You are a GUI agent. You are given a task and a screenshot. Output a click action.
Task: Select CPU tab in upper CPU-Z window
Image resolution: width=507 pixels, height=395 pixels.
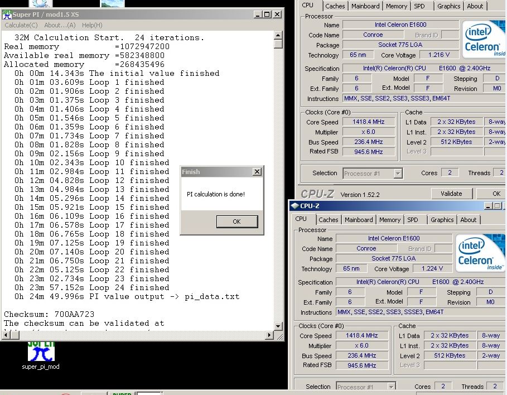307,5
